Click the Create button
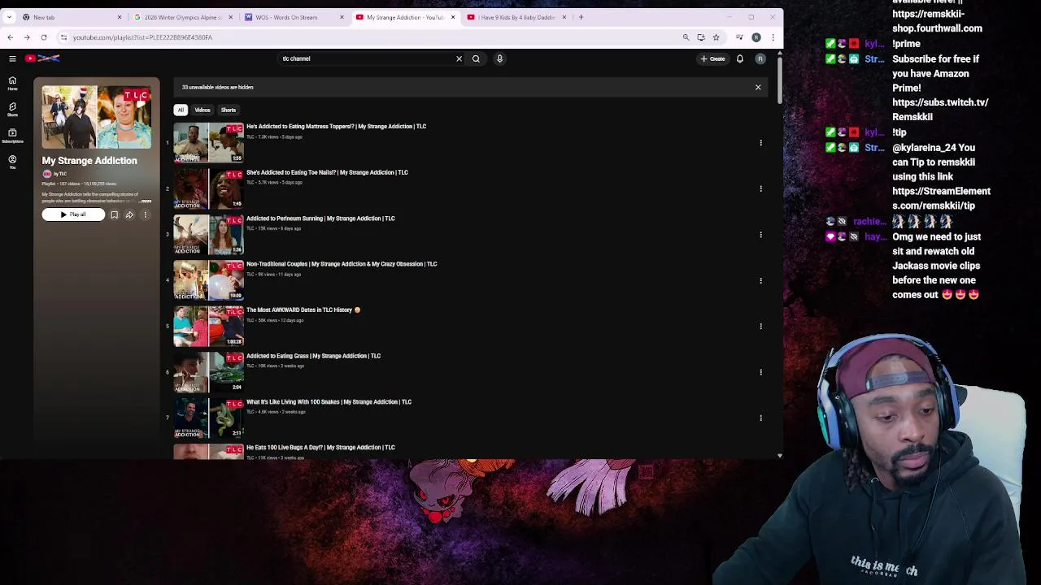 coord(712,58)
